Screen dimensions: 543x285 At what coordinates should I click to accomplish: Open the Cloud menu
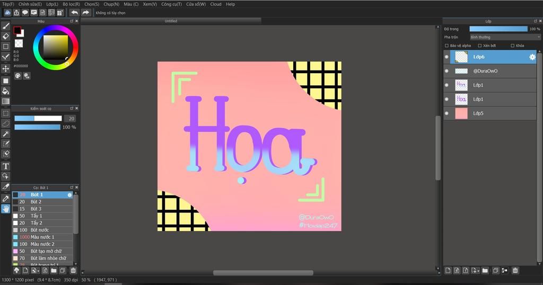pos(216,4)
